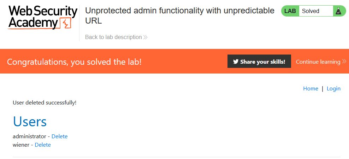Delete the wiener user

point(43,145)
